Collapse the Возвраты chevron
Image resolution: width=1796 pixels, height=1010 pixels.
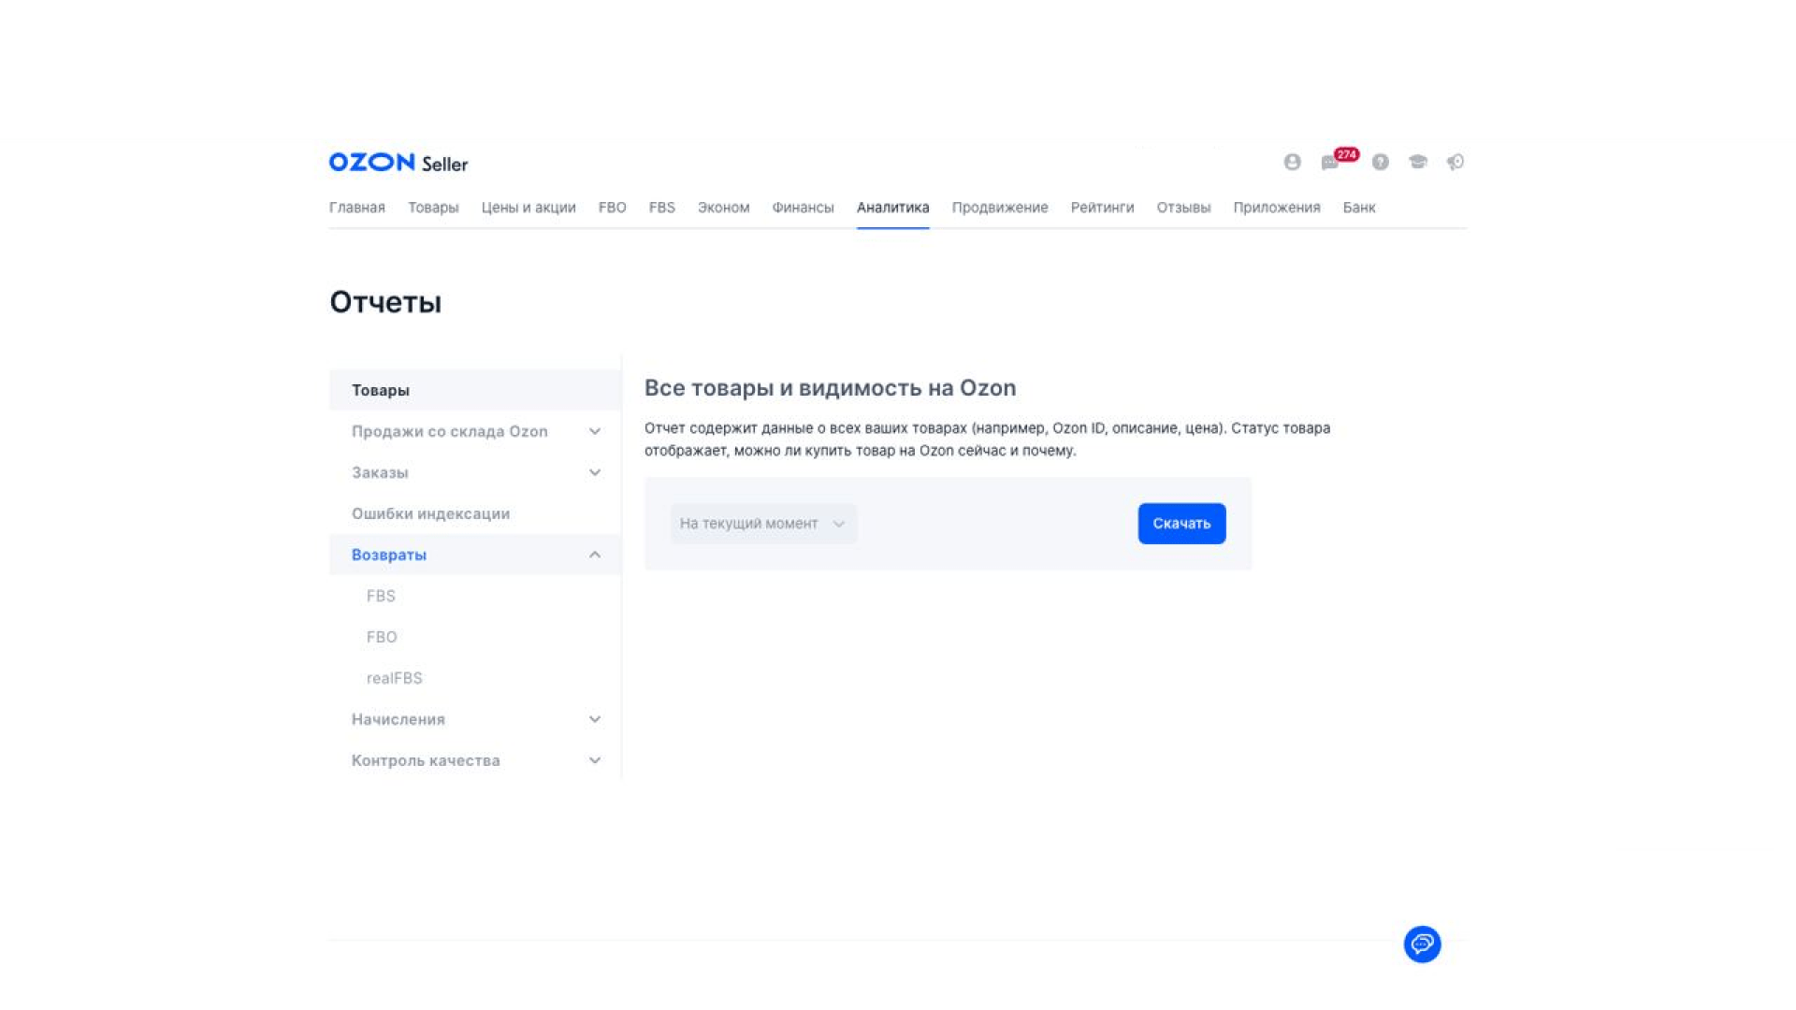[x=595, y=555]
